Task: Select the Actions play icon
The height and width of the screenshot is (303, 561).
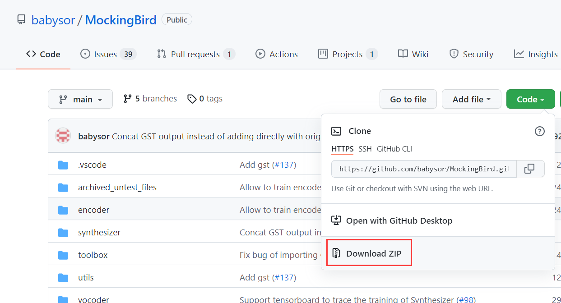Action: tap(260, 54)
